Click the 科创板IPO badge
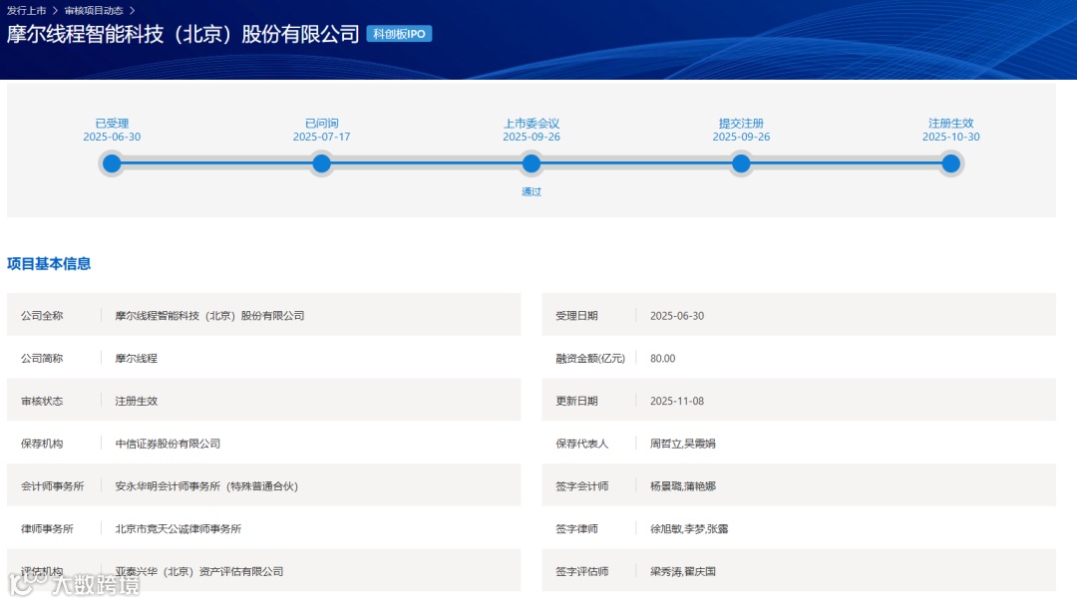This screenshot has width=1077, height=604. [x=399, y=34]
